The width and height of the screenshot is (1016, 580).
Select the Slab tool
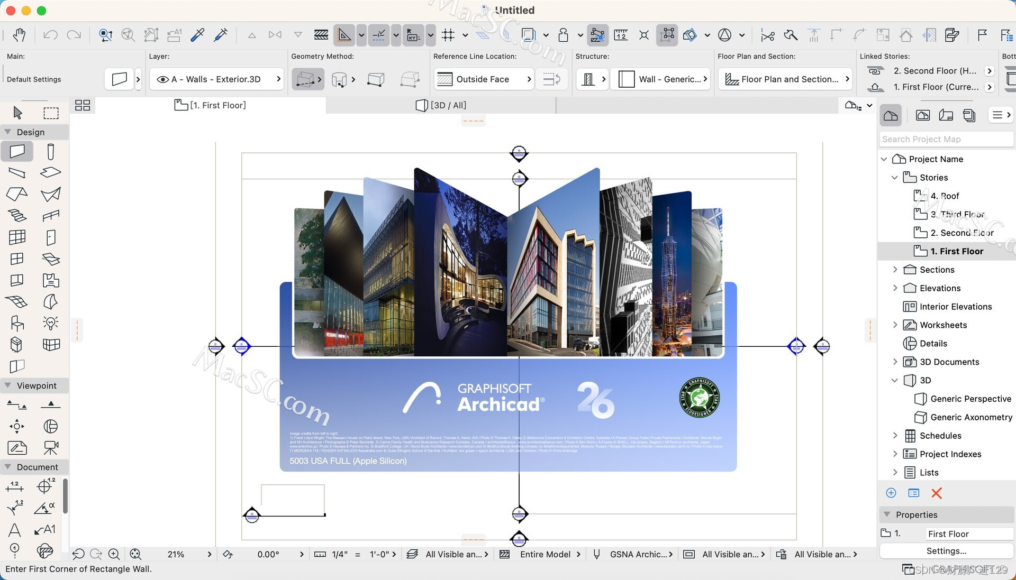tap(51, 172)
